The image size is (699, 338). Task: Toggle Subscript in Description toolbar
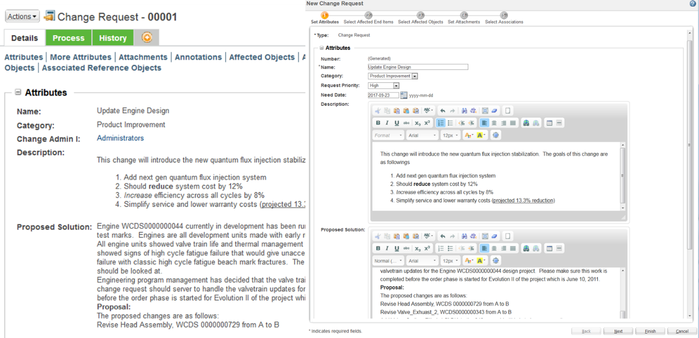point(418,123)
